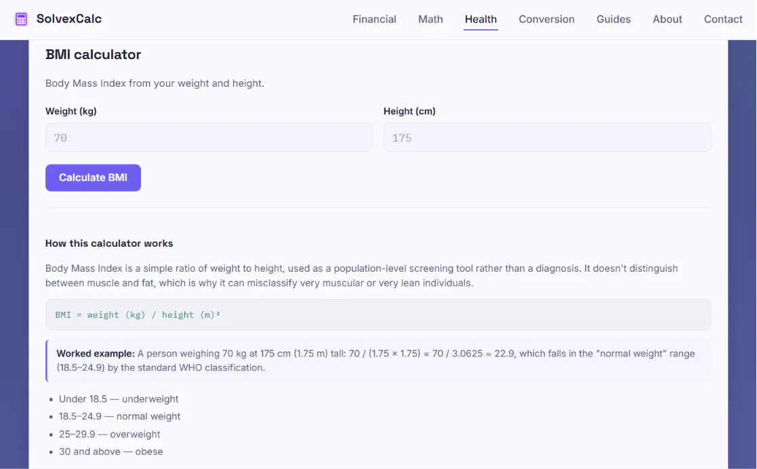Focus the Height (cm) input field
The width and height of the screenshot is (757, 469).
547,138
